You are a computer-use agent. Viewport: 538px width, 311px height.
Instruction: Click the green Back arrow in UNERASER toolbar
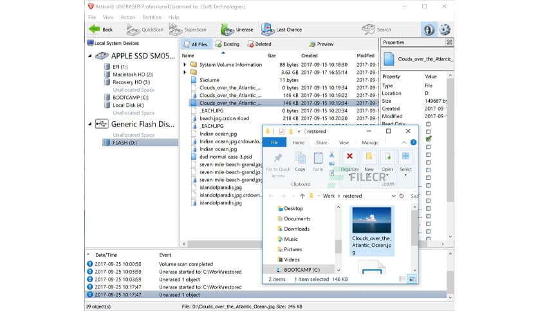pos(95,30)
